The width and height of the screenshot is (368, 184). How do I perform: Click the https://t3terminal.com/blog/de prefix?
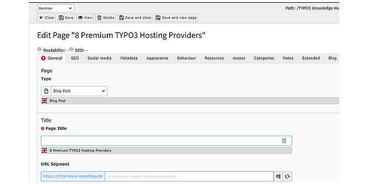click(x=73, y=176)
